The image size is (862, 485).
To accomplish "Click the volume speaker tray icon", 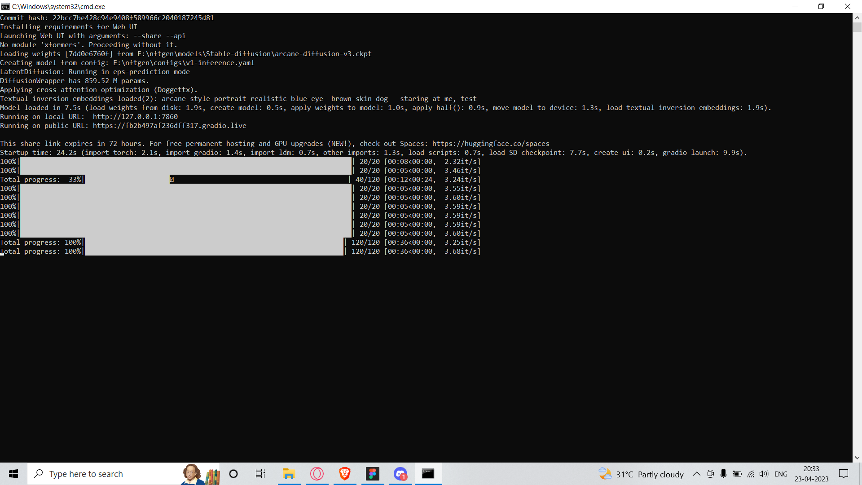I will click(764, 474).
